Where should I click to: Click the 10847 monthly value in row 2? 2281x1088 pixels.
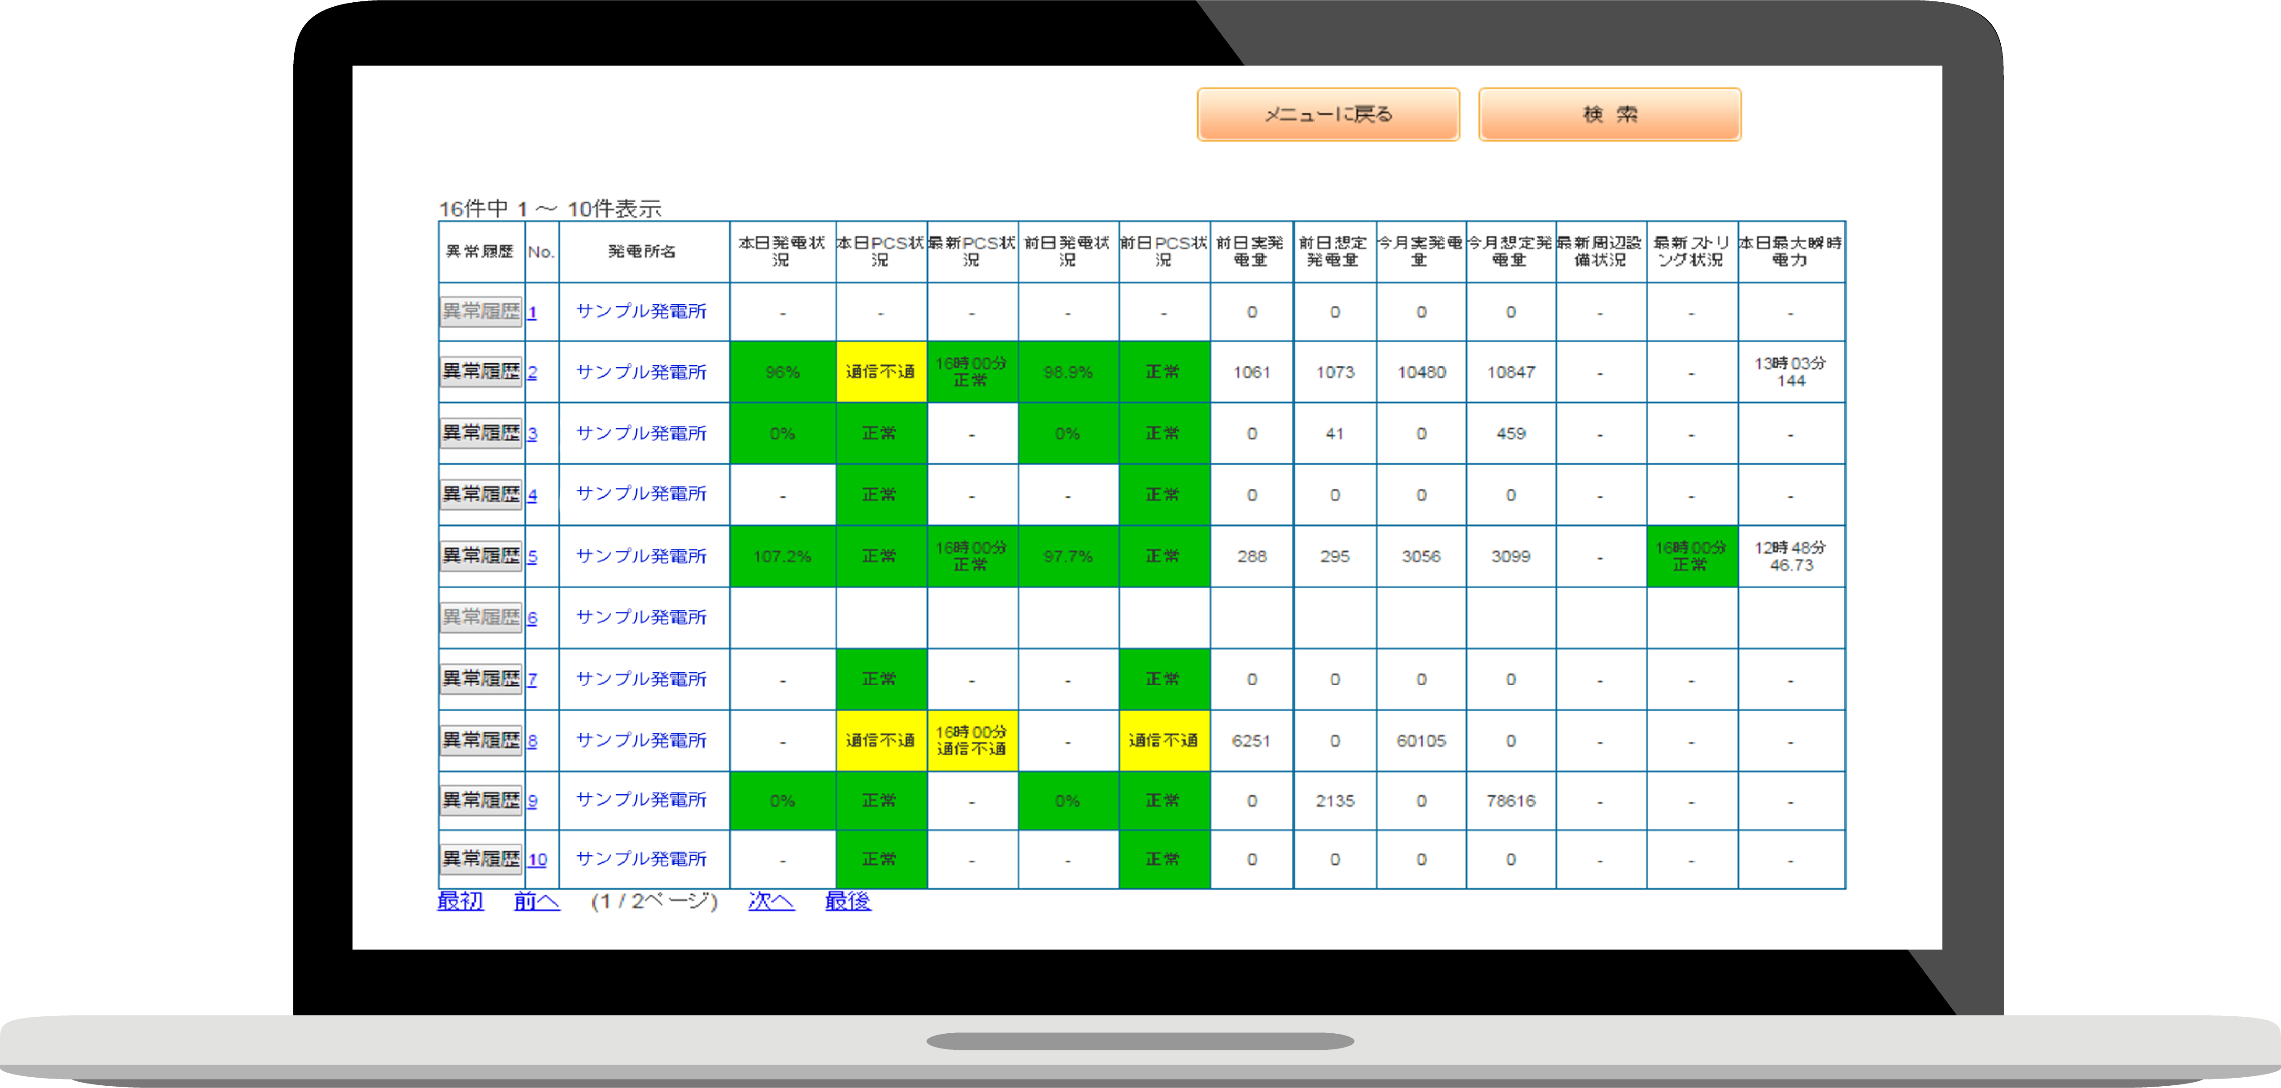[x=1511, y=373]
